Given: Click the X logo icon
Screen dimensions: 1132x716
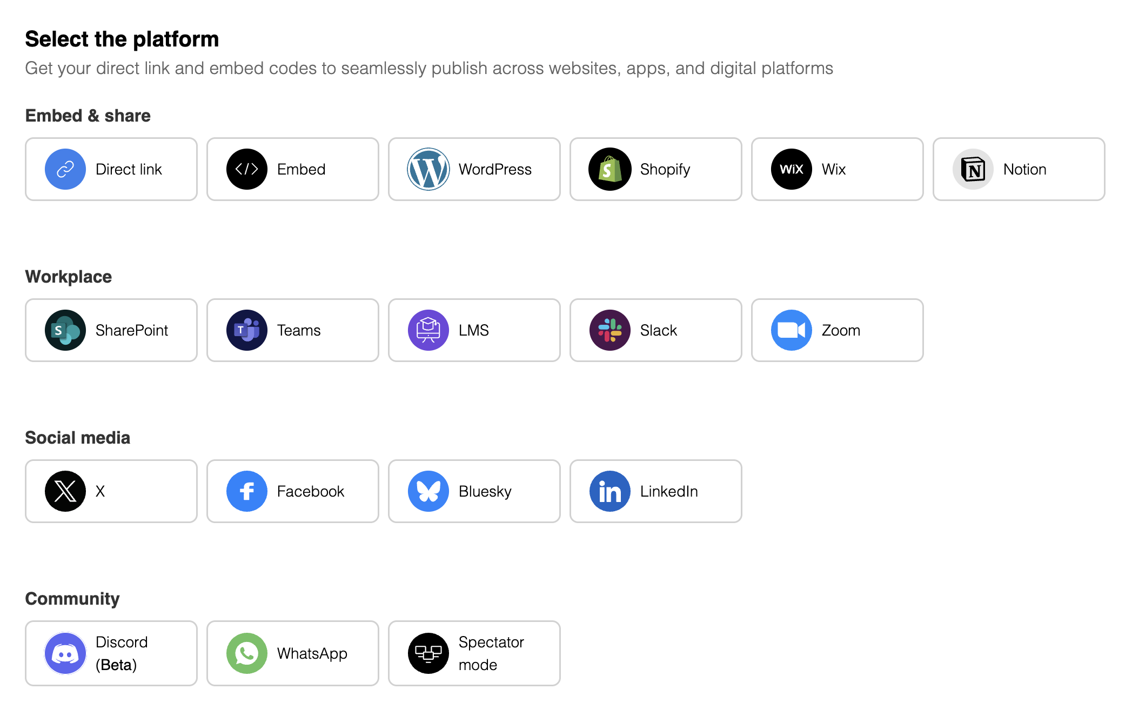Looking at the screenshot, I should click(x=65, y=491).
